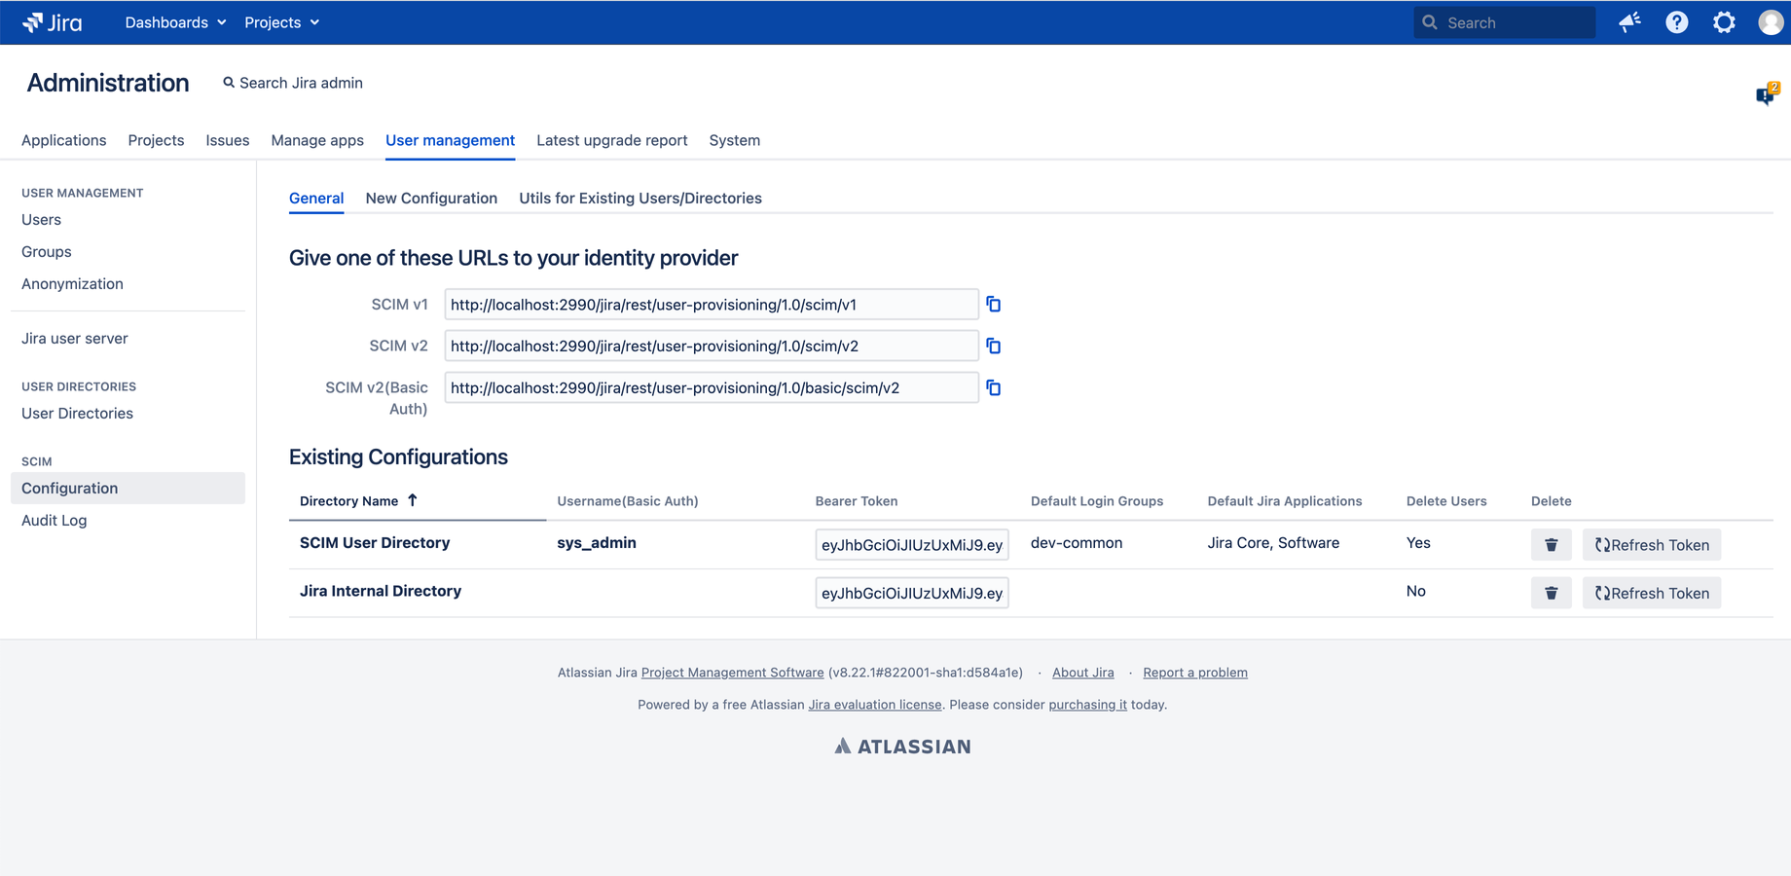
Task: Open the settings gear menu
Action: coord(1724,22)
